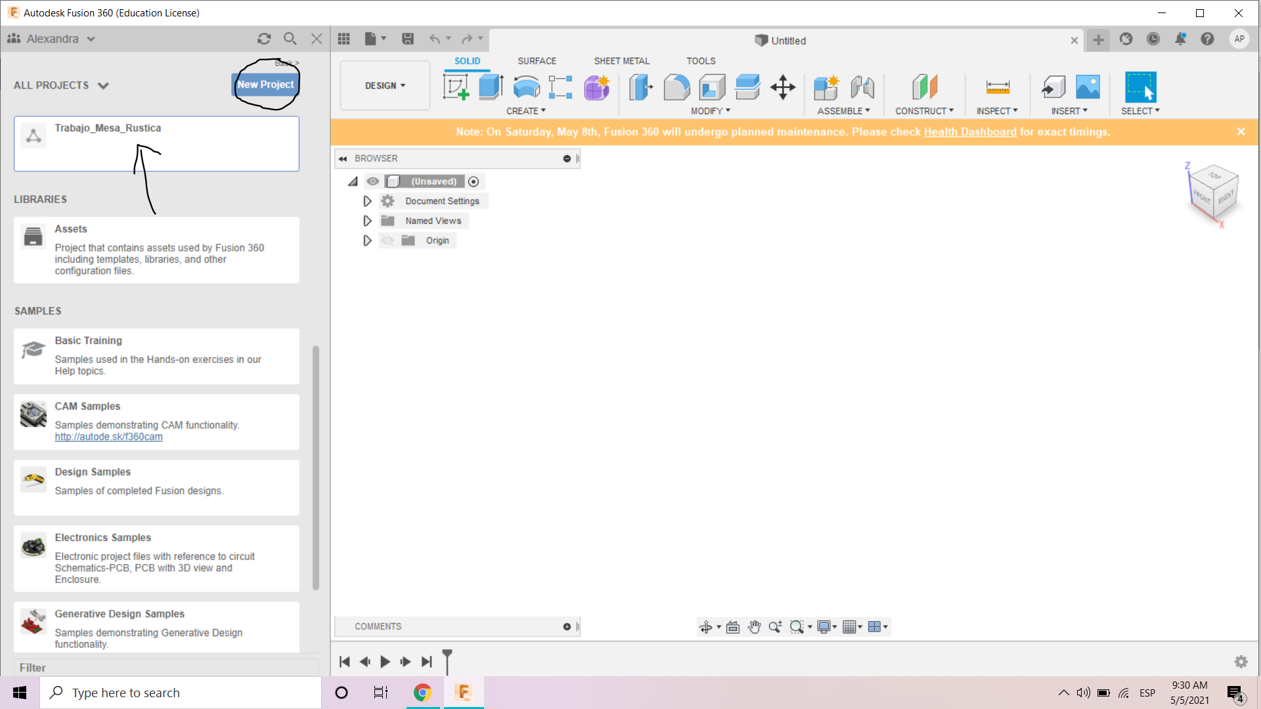Screen dimensions: 1261x709
Task: Select the Revolve tool icon
Action: tap(526, 87)
